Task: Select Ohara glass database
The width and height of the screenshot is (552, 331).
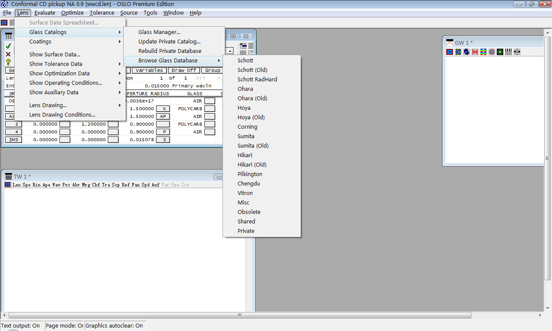Action: (x=261, y=89)
